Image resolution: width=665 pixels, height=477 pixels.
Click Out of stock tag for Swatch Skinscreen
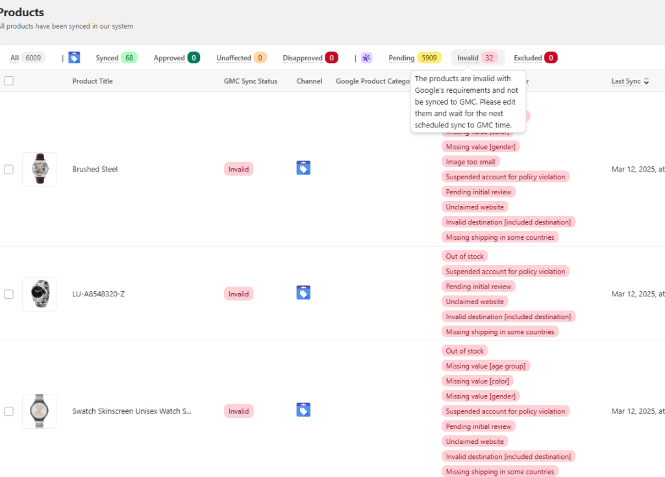tap(464, 351)
